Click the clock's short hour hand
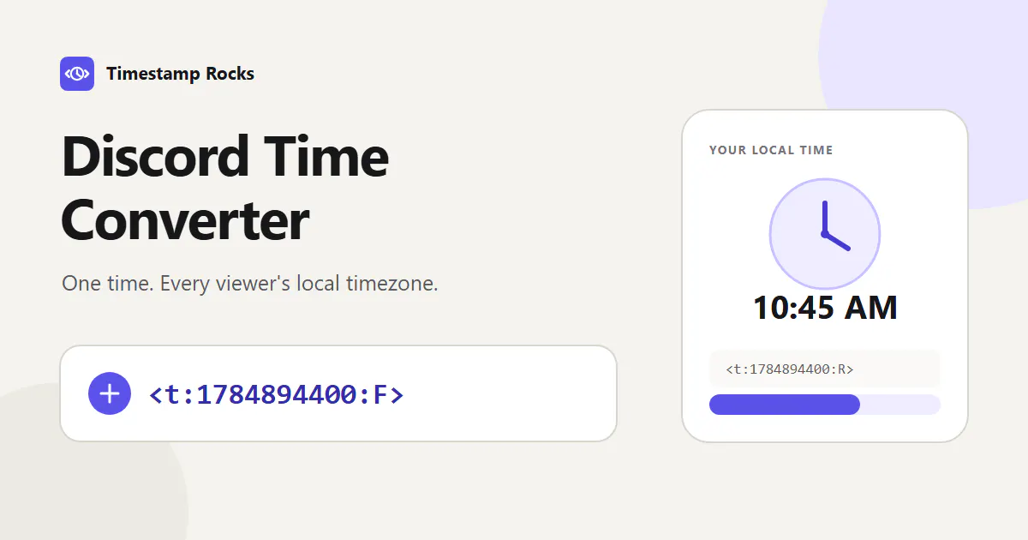Image resolution: width=1028 pixels, height=540 pixels. click(x=837, y=242)
